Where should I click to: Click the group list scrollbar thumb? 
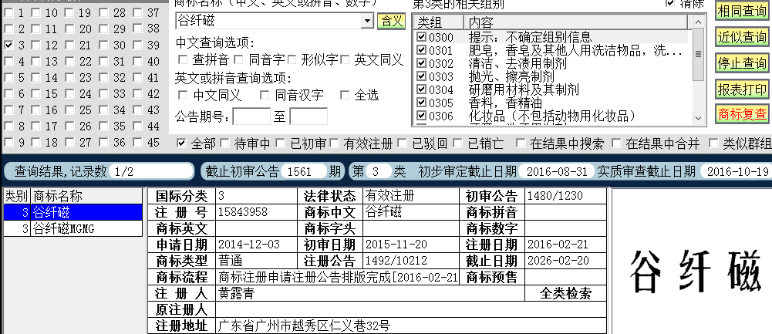(x=698, y=54)
